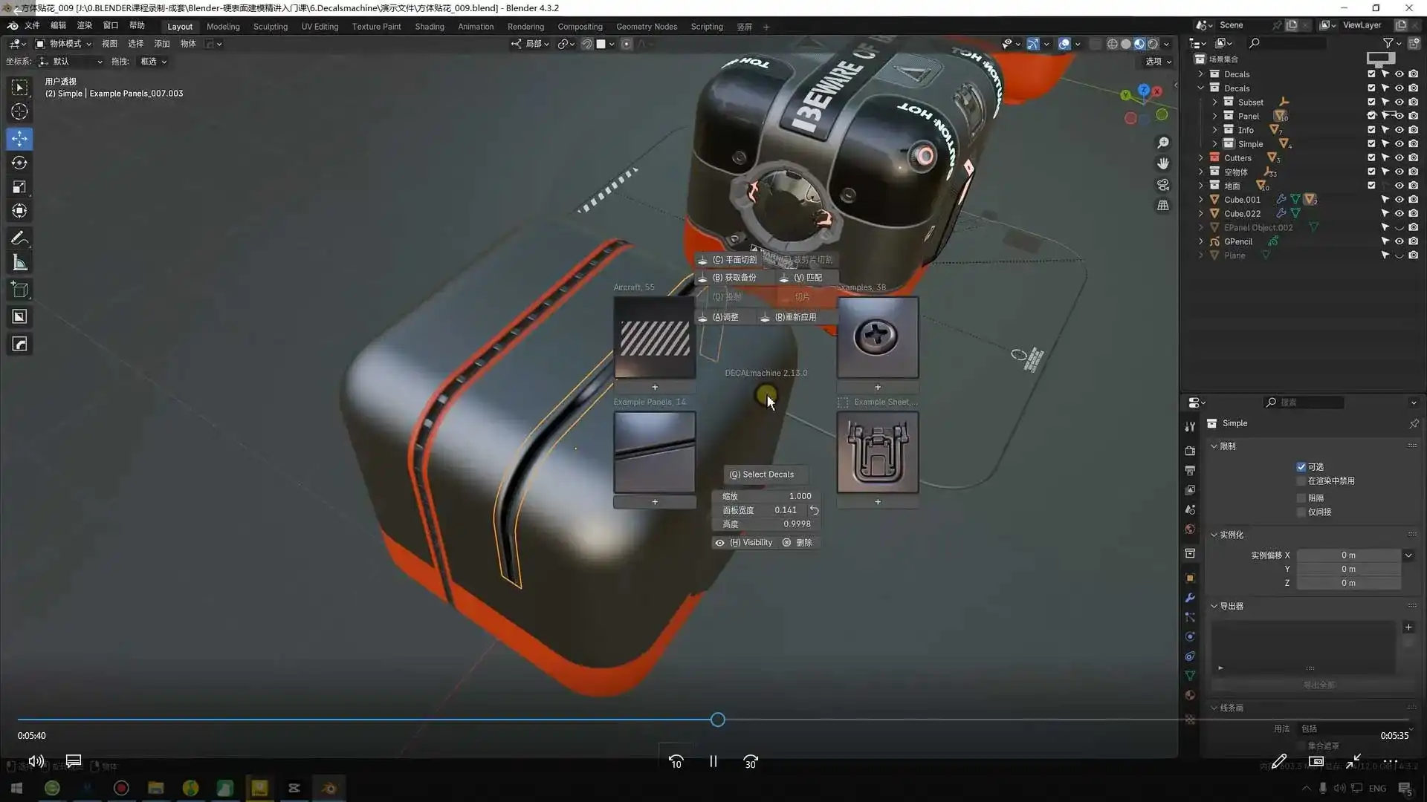Activate the Measure tool
The height and width of the screenshot is (802, 1427).
(19, 262)
